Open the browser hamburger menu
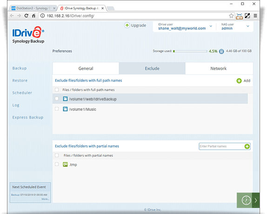This screenshot has width=267, height=214. (x=255, y=16)
